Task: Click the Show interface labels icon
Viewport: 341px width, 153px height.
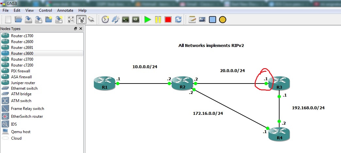Action: pyautogui.click(x=71, y=20)
